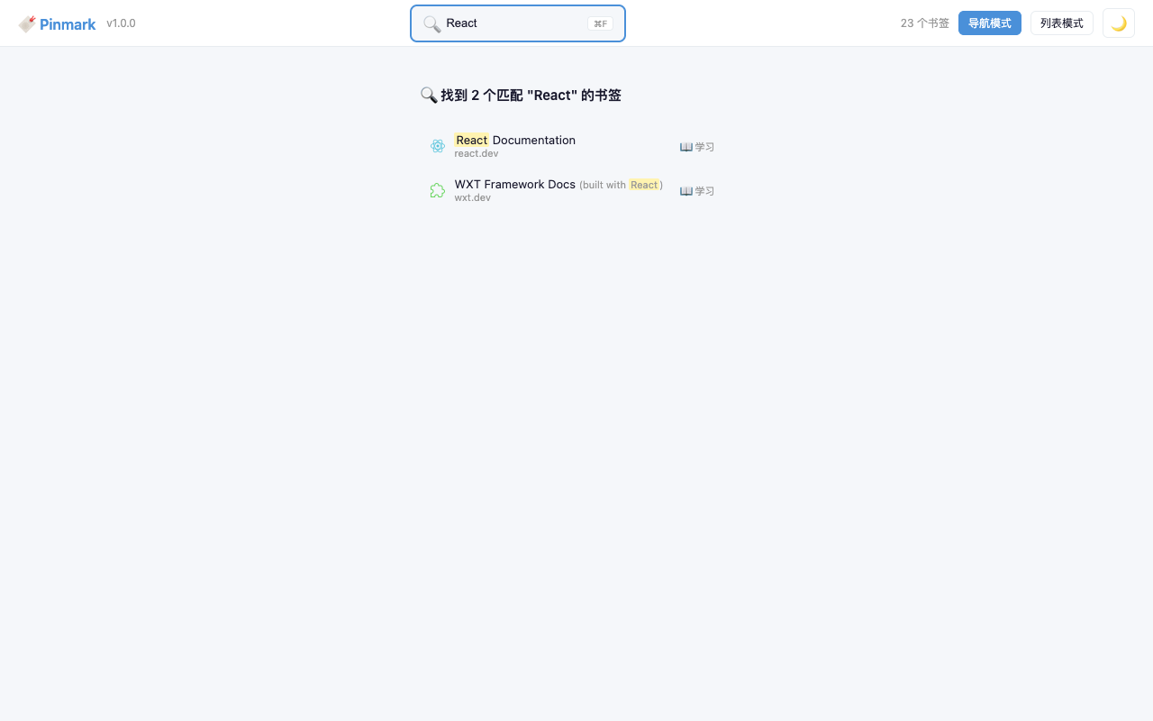
Task: Focus the search field containing React
Action: [518, 23]
